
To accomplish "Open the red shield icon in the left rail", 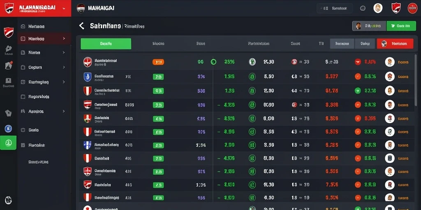I will click(x=9, y=32).
